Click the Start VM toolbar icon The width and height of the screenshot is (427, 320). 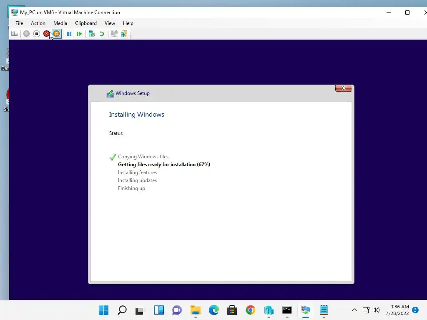(26, 34)
